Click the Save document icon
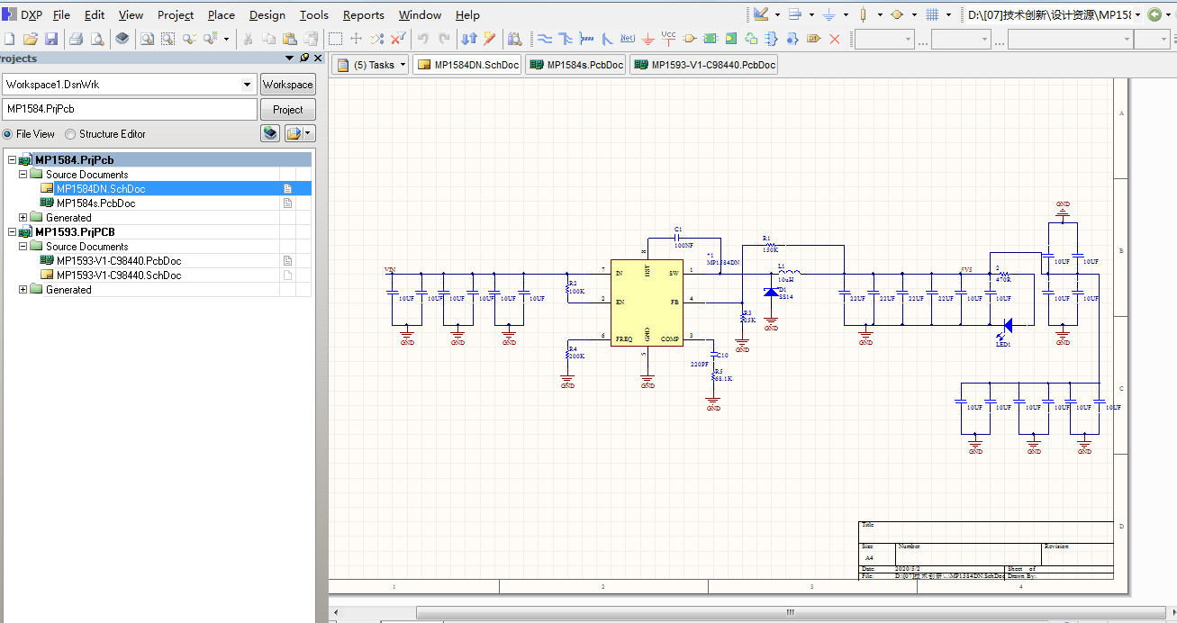 [51, 39]
